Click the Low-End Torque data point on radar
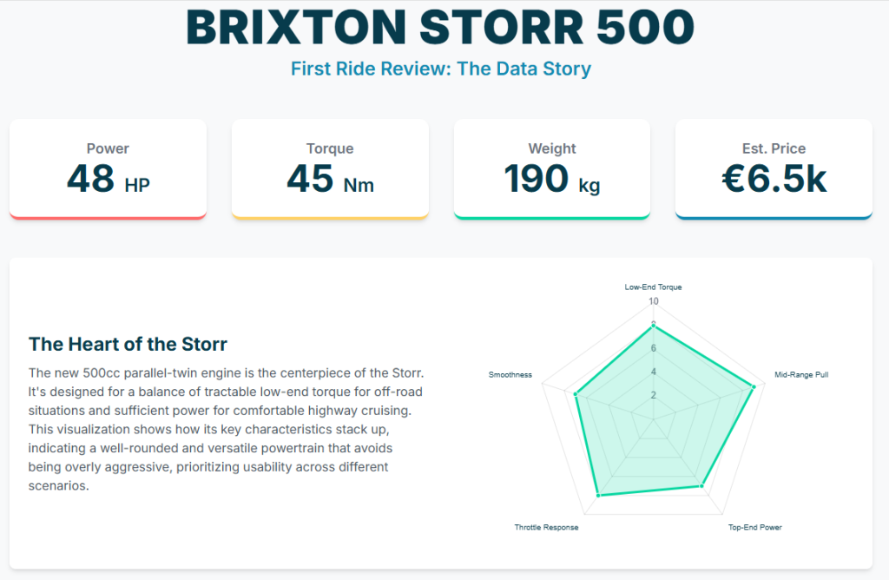This screenshot has height=580, width=889. coord(654,326)
